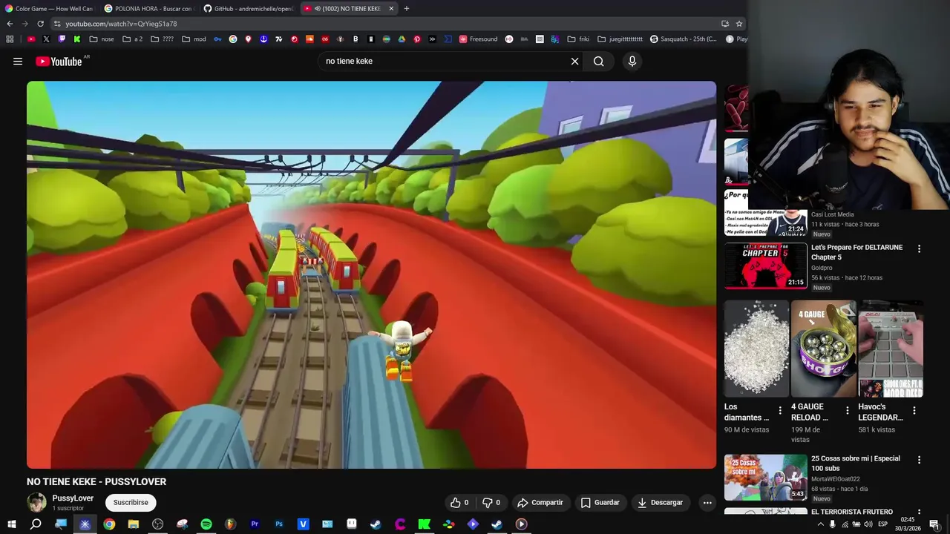Open File Explorer from the taskbar
Viewport: 950px width, 534px height.
[134, 524]
